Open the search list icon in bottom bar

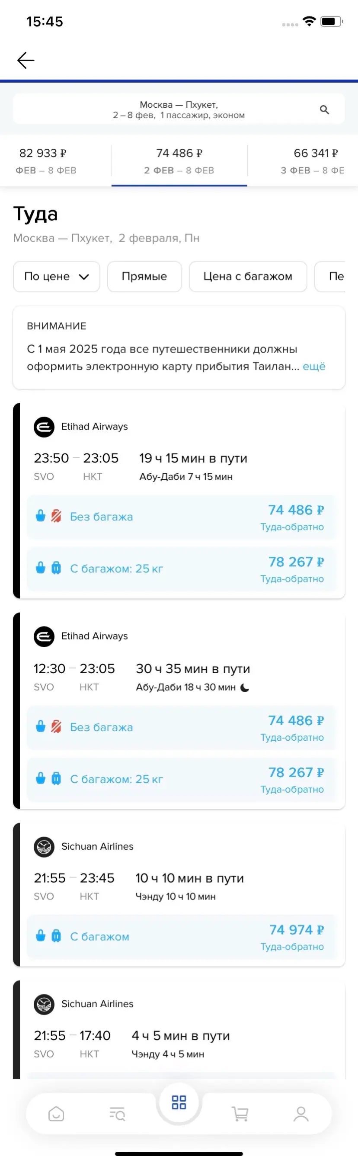[117, 1114]
